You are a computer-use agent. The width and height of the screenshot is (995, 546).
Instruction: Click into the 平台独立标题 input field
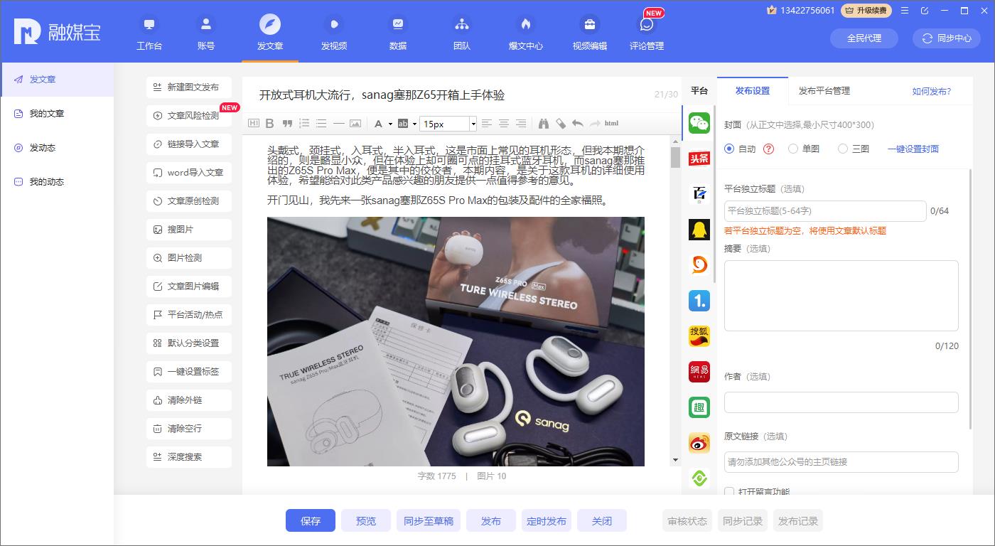(825, 211)
